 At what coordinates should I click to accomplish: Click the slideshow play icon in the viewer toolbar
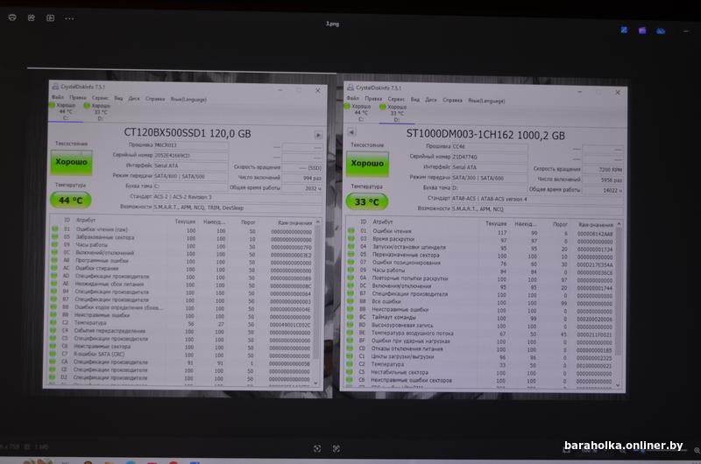51,18
